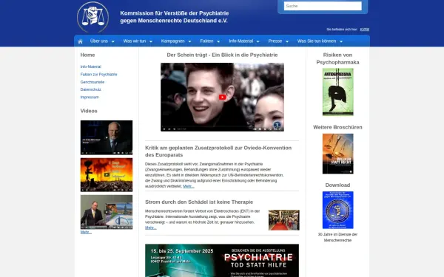
Task: Open the sidebar video of speaker at podium
Action: [107, 212]
